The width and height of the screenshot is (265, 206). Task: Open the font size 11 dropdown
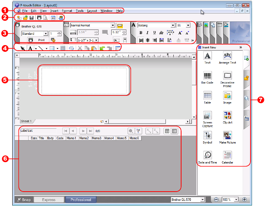pos(188,26)
